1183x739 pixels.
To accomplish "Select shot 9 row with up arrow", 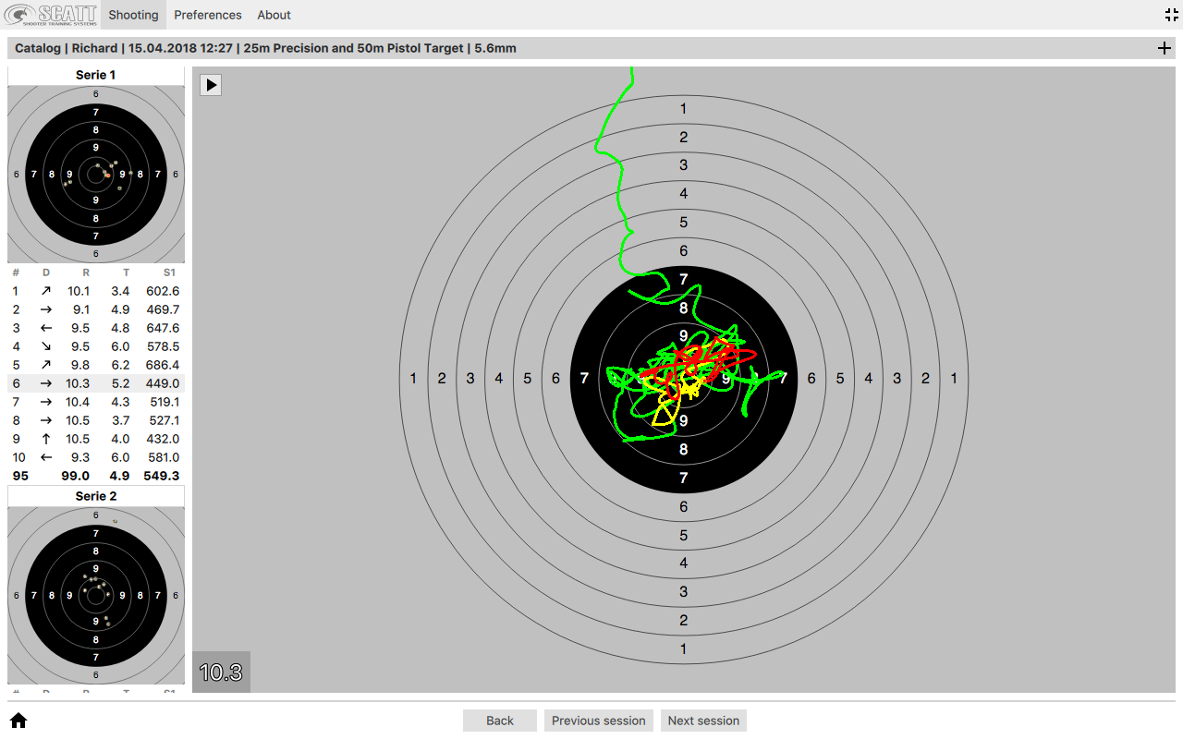I will (96, 439).
